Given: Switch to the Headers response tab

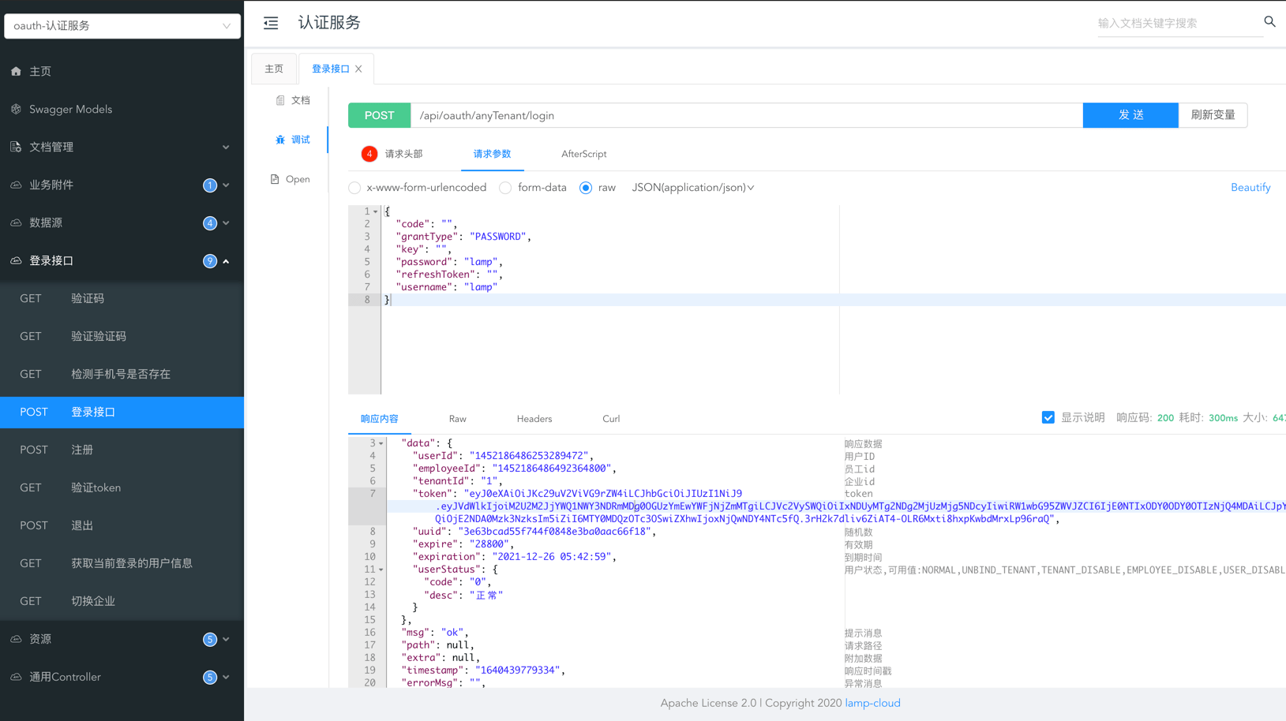Looking at the screenshot, I should tap(534, 419).
